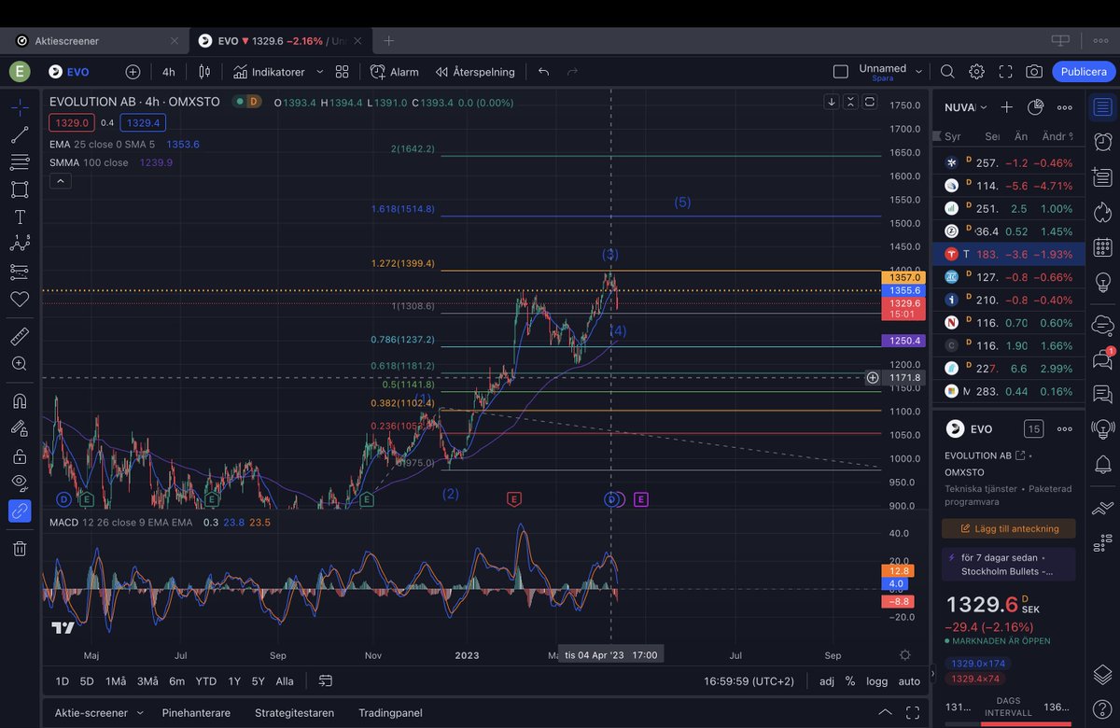Open the Indikatorer favorites dropdown arrow

coord(319,72)
